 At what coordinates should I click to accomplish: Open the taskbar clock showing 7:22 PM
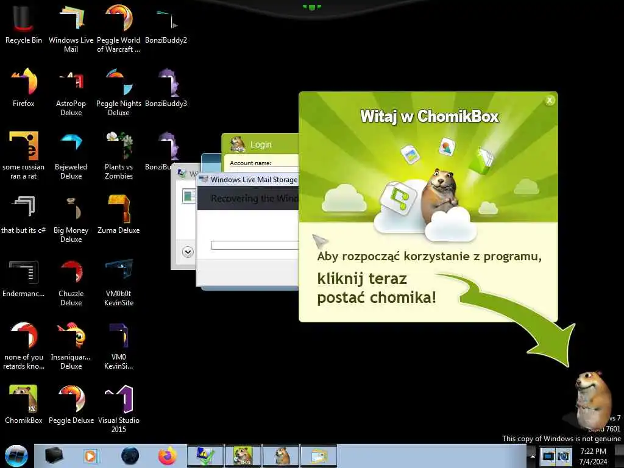pyautogui.click(x=593, y=456)
